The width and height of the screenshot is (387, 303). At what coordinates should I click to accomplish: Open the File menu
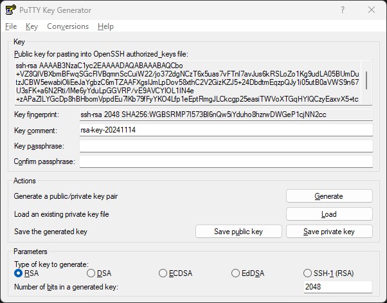coord(11,26)
